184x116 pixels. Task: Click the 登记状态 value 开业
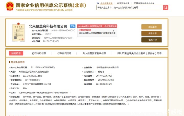click(25, 88)
